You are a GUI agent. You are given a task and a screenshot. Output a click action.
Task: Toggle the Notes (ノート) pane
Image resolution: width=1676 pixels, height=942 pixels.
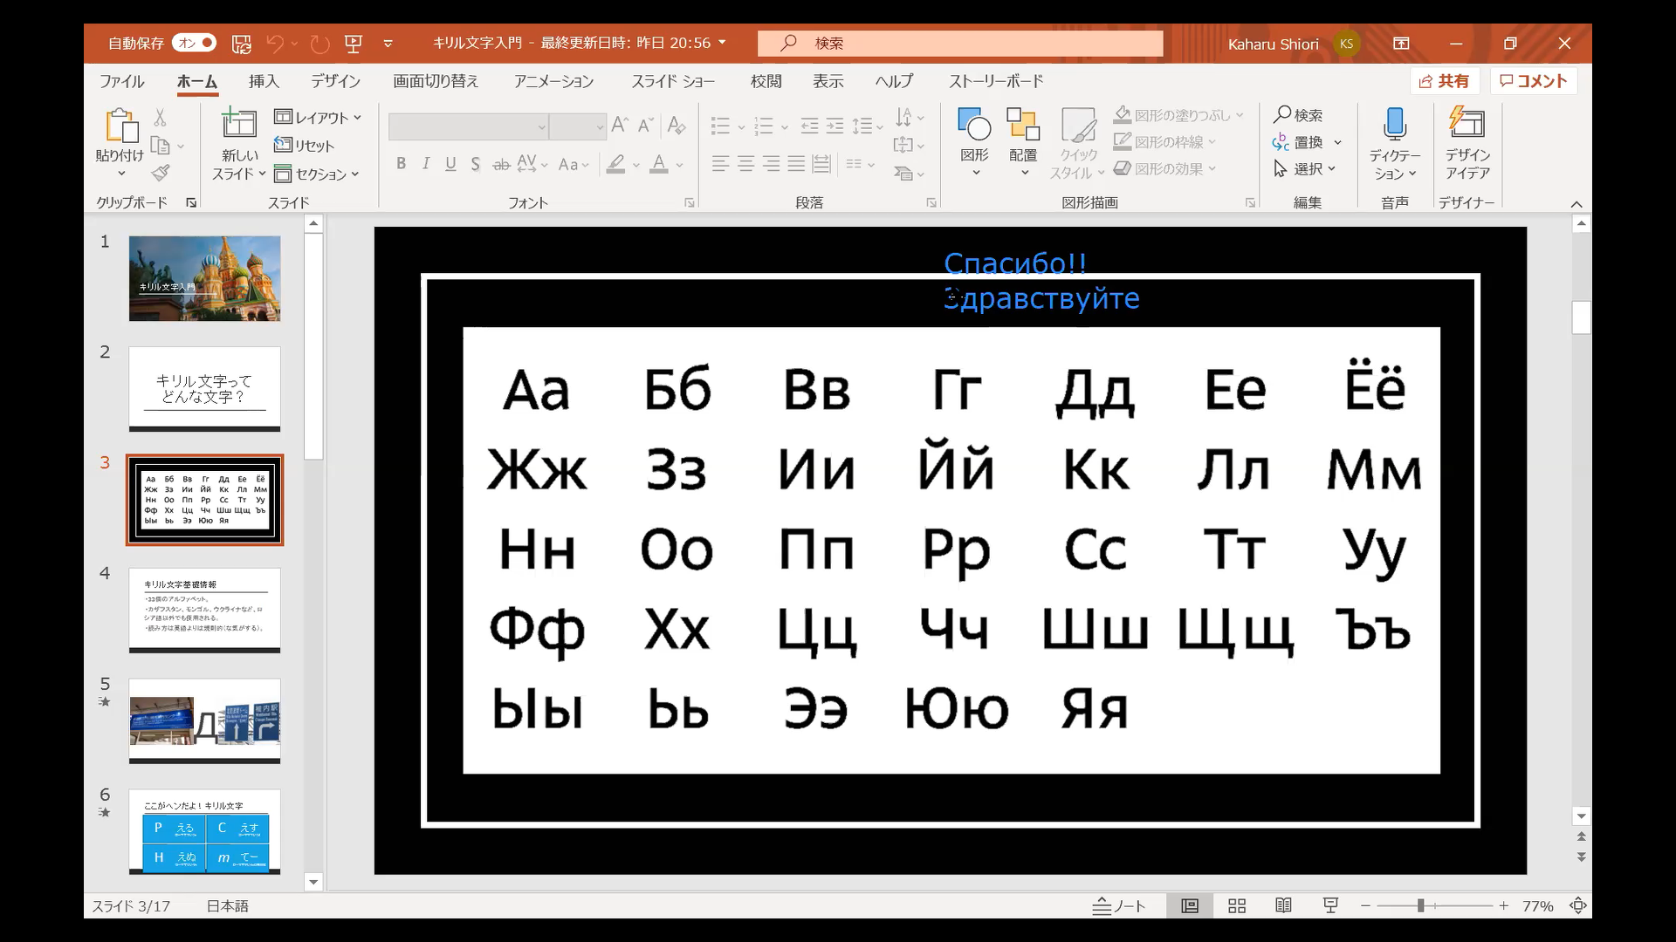1119,906
